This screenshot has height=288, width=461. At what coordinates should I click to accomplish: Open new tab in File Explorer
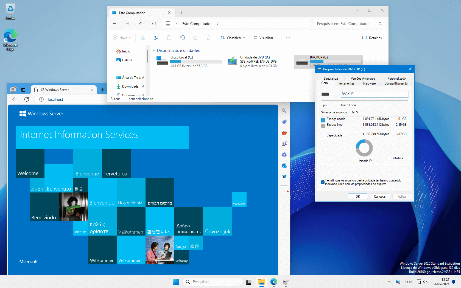181,13
